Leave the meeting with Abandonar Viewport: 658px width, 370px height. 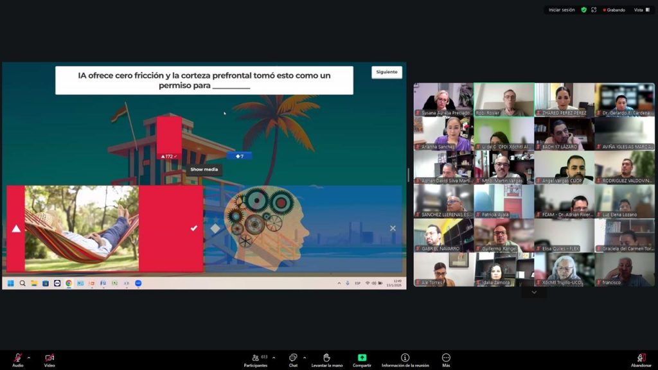click(641, 358)
